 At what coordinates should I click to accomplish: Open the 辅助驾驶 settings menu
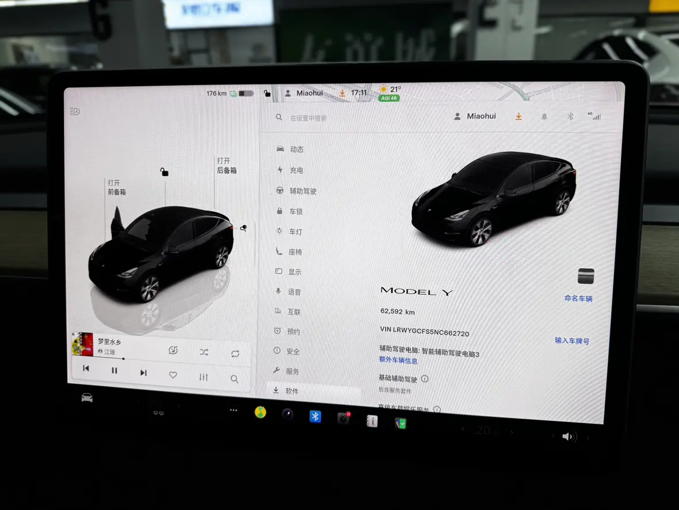point(303,191)
